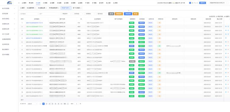Click the orange 导出 button
230x112 pixels.
(x=135, y=14)
